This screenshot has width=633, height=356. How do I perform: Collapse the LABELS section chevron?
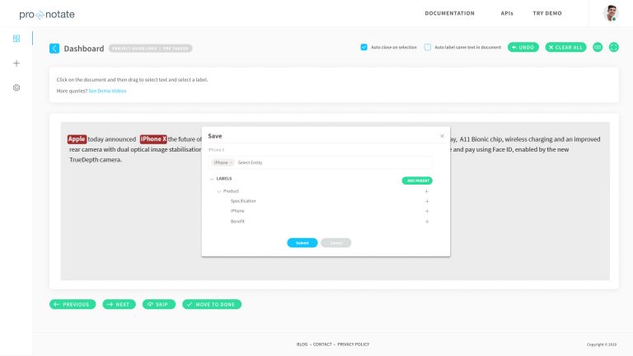[x=212, y=179]
